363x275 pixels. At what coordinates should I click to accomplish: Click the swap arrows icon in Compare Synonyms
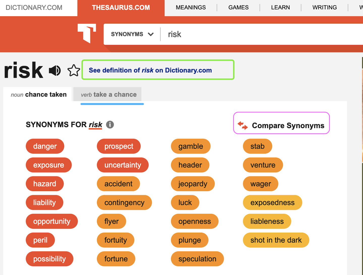pyautogui.click(x=243, y=125)
